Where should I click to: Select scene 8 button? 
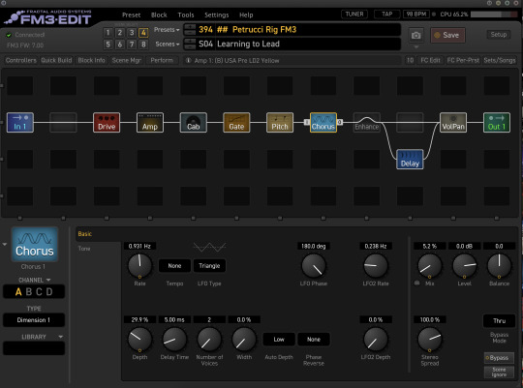143,45
